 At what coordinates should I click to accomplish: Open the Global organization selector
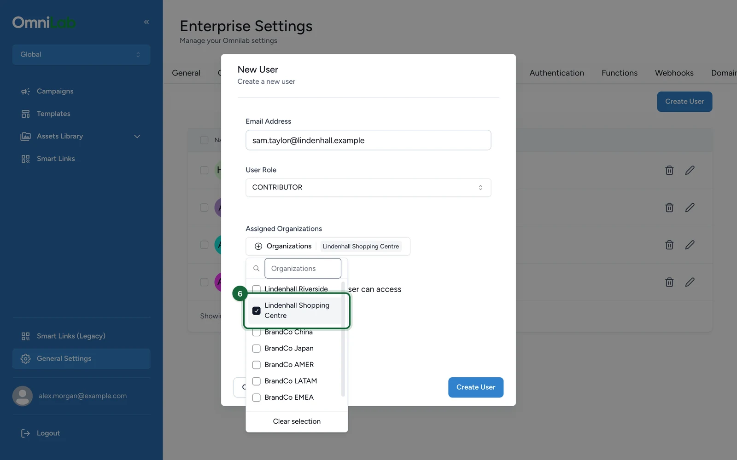coord(81,55)
